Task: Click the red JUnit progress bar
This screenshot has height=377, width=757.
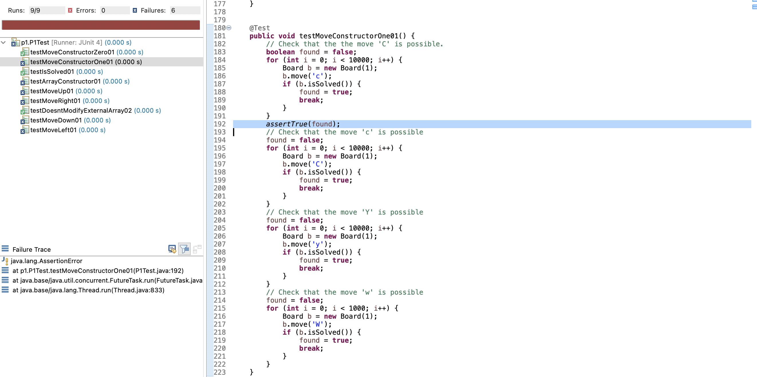Action: pos(101,25)
